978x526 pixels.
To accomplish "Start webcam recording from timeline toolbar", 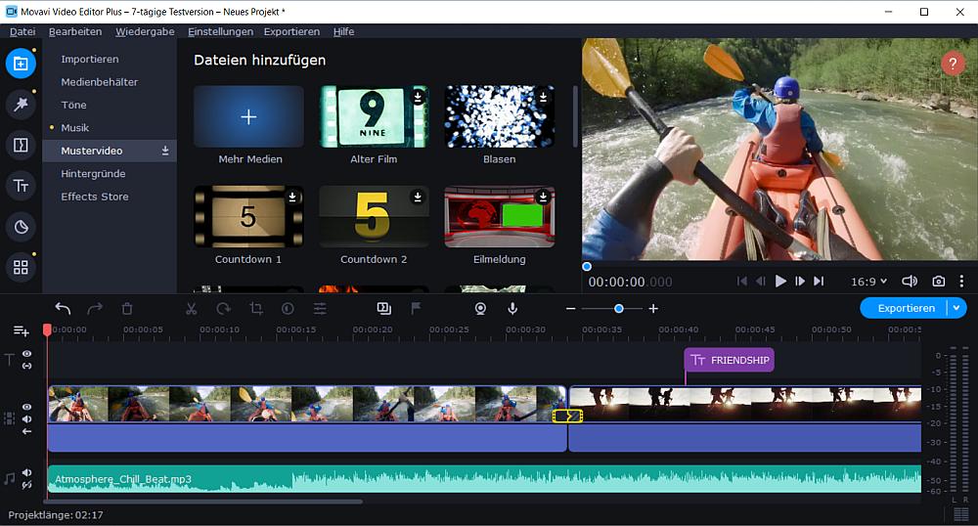I will pos(480,309).
